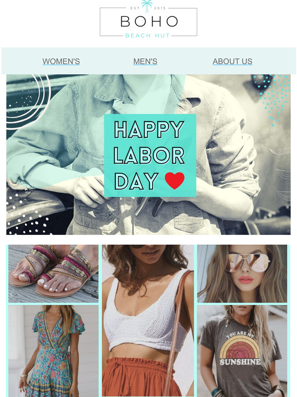Click the SUNSHINE text on the t-shirt
This screenshot has width=297, height=397.
240,362
